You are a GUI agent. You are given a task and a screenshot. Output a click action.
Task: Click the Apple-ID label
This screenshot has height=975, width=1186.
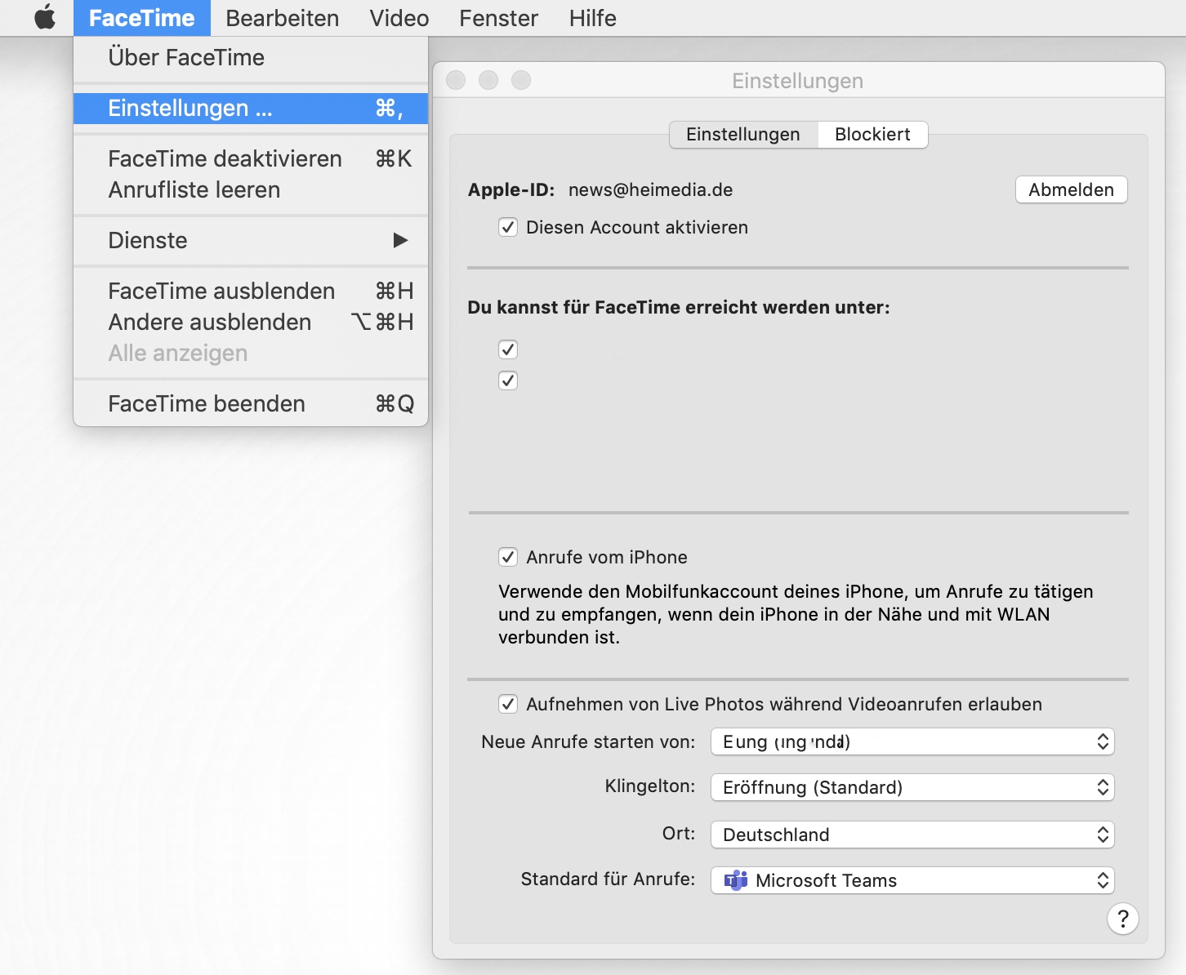pos(511,189)
